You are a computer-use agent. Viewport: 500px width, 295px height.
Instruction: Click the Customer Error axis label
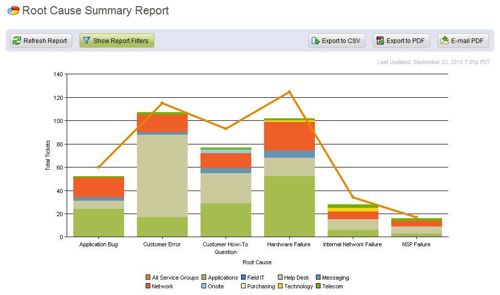point(162,244)
